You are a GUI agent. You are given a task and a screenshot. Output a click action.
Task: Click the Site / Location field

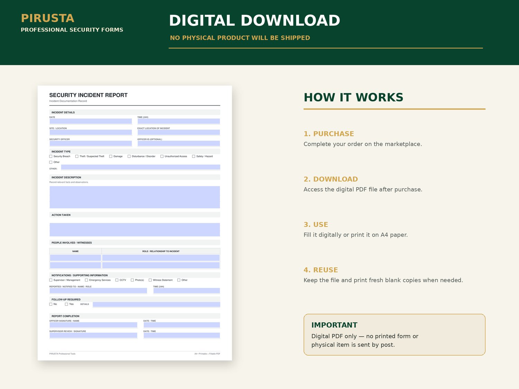(91, 132)
